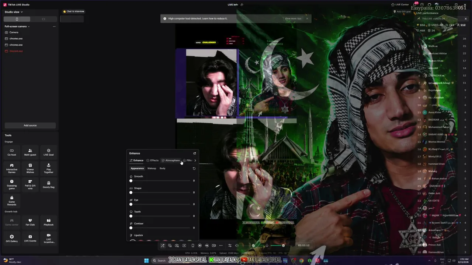Click View more tips link
Screen dimensions: 472x265
pos(293,18)
